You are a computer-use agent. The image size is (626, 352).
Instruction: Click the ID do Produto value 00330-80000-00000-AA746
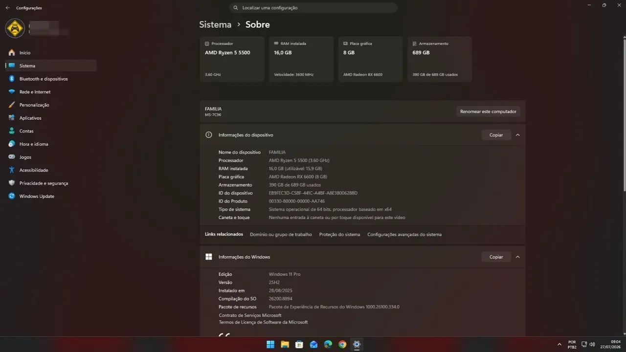tap(297, 201)
